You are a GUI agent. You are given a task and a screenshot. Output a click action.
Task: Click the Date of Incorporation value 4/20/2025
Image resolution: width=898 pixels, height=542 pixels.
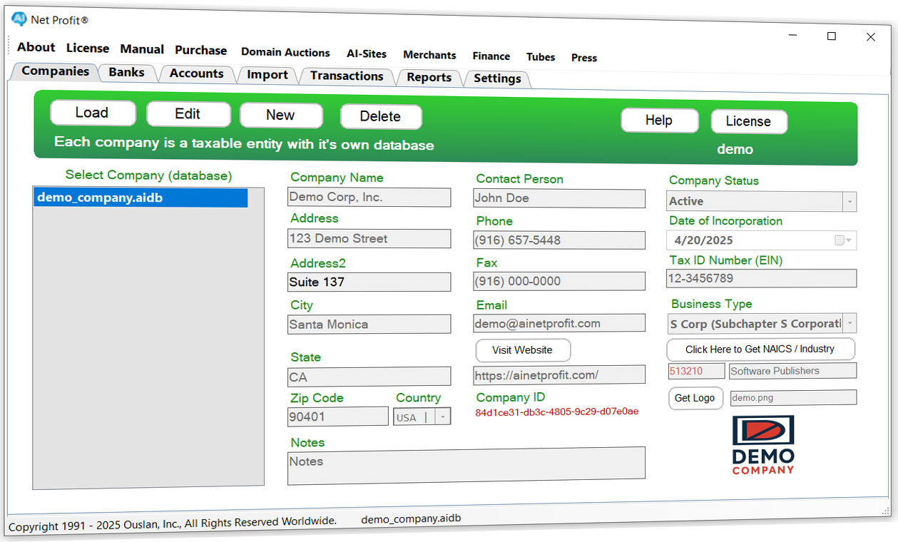704,240
